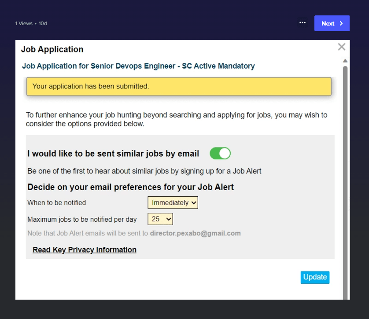Click the '10d' posted time text
The image size is (369, 319).
coord(43,23)
